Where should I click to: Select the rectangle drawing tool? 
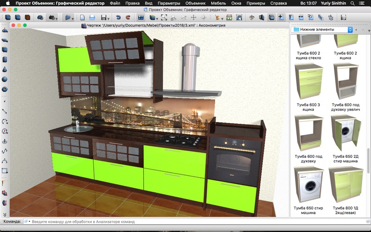(5, 170)
